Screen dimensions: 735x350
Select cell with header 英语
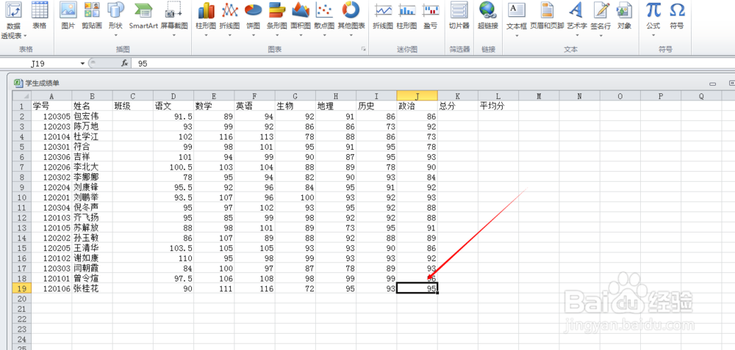254,106
